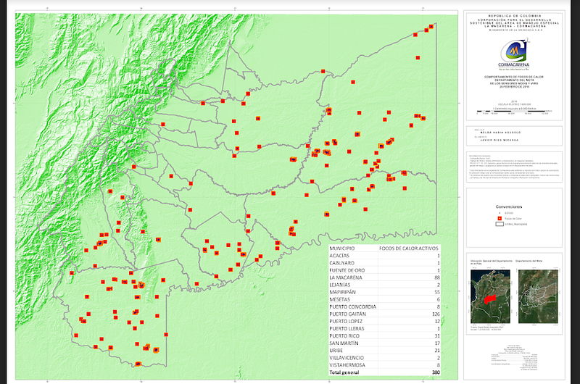Image resolution: width=580 pixels, height=384 pixels.
Task: Click the value 12 for Puerto Lopez
Action: coord(437,321)
